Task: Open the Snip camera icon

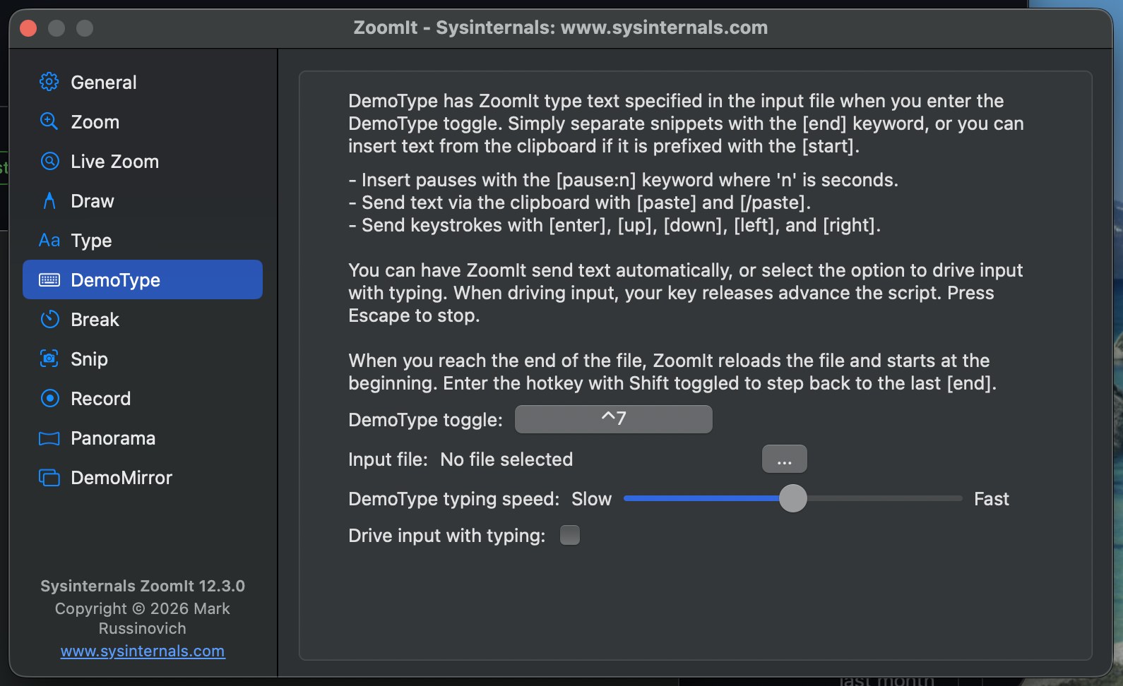Action: 49,359
